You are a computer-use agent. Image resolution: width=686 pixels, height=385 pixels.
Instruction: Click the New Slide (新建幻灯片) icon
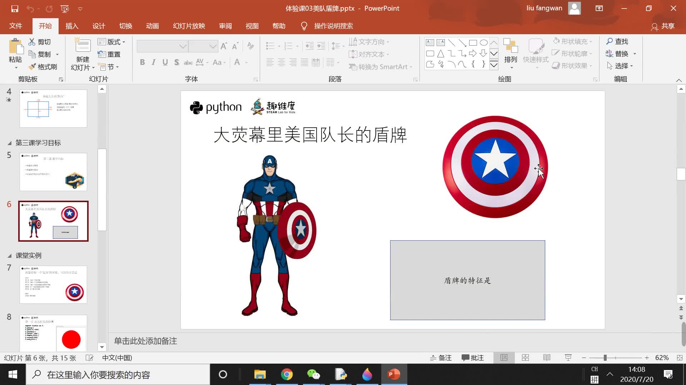coord(83,46)
